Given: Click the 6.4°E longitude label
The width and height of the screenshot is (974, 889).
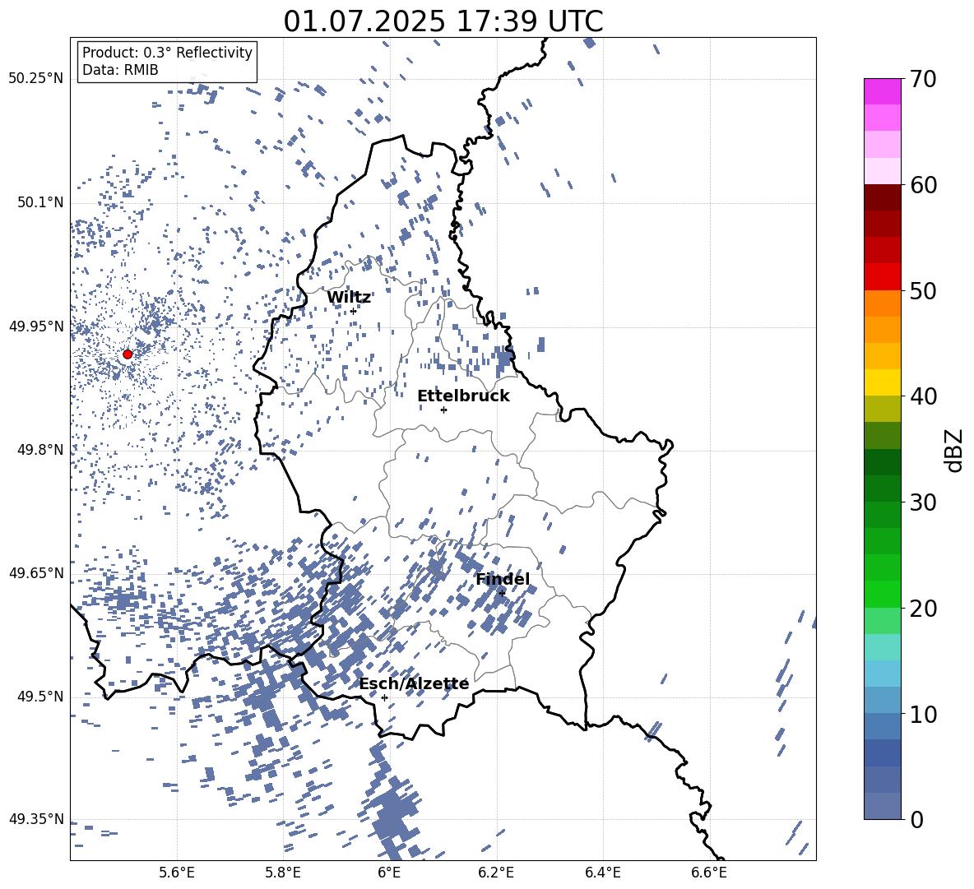Looking at the screenshot, I should coord(602,873).
